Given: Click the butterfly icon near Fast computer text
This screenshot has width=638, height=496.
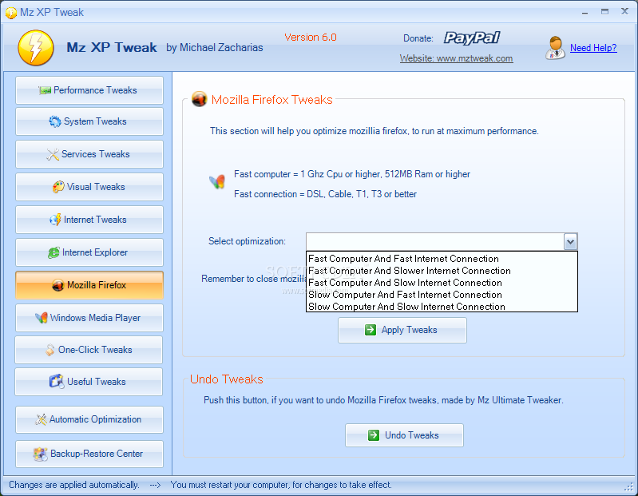Looking at the screenshot, I should pos(217,181).
